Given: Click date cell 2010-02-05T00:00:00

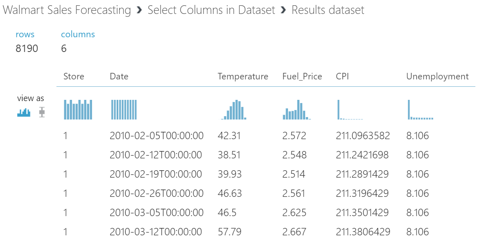Looking at the screenshot, I should [157, 135].
